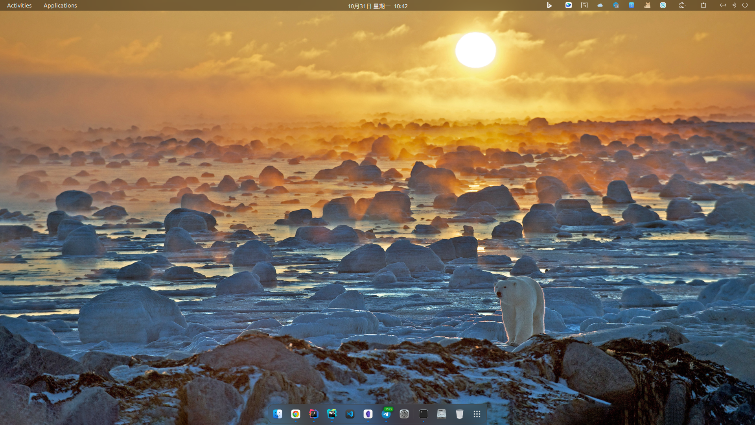
Task: Launch Google Chrome from the dock
Action: coord(296,414)
